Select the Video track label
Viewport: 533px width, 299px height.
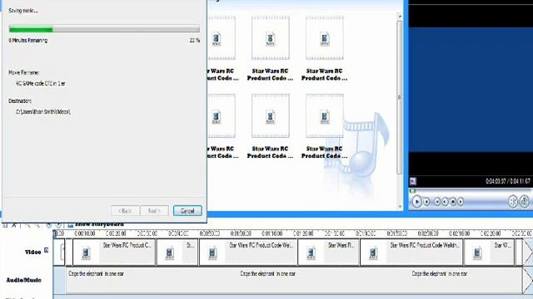[32, 252]
